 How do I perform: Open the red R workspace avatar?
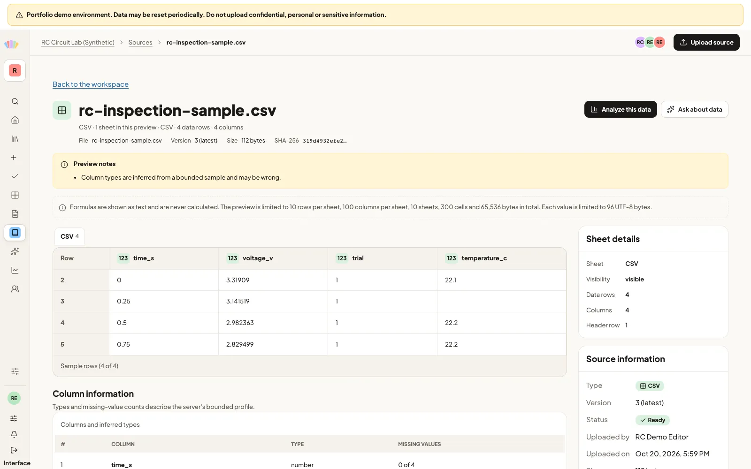[15, 71]
